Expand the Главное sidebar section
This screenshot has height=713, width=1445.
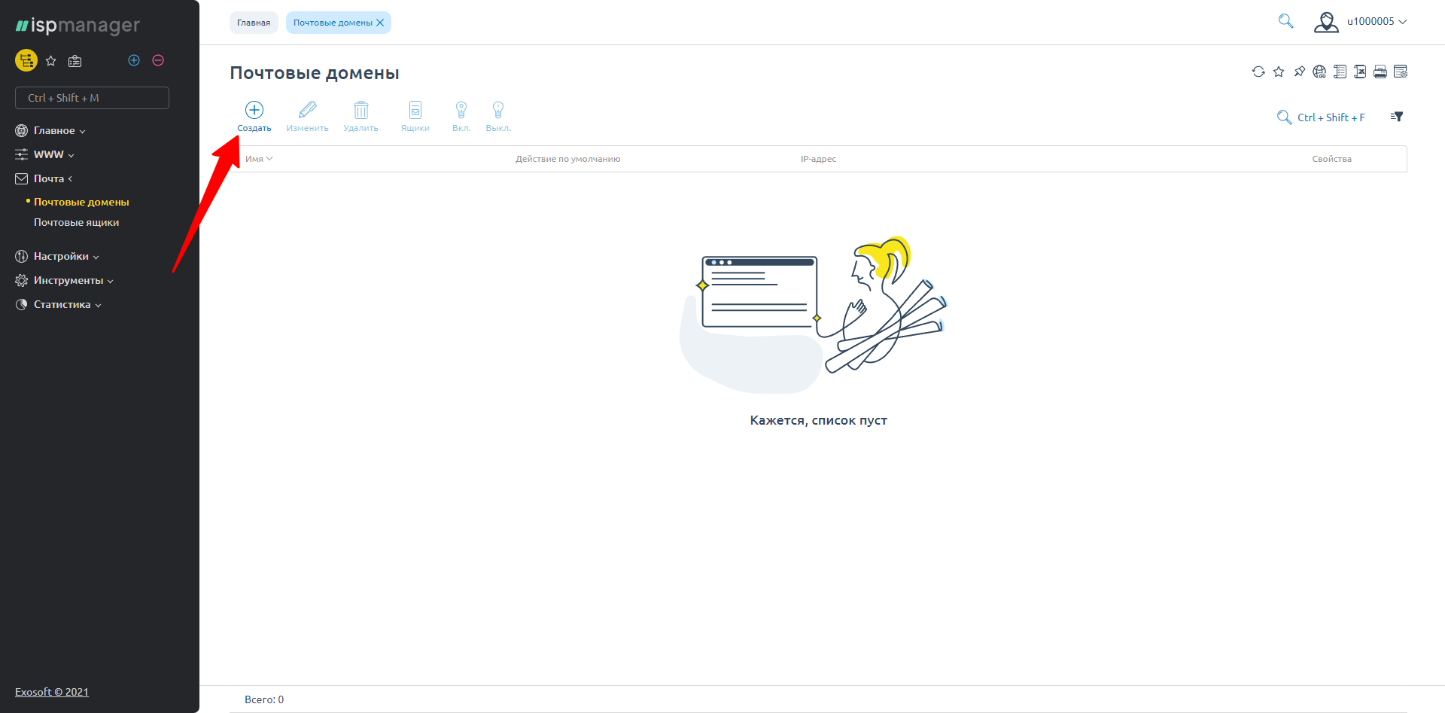pos(54,130)
